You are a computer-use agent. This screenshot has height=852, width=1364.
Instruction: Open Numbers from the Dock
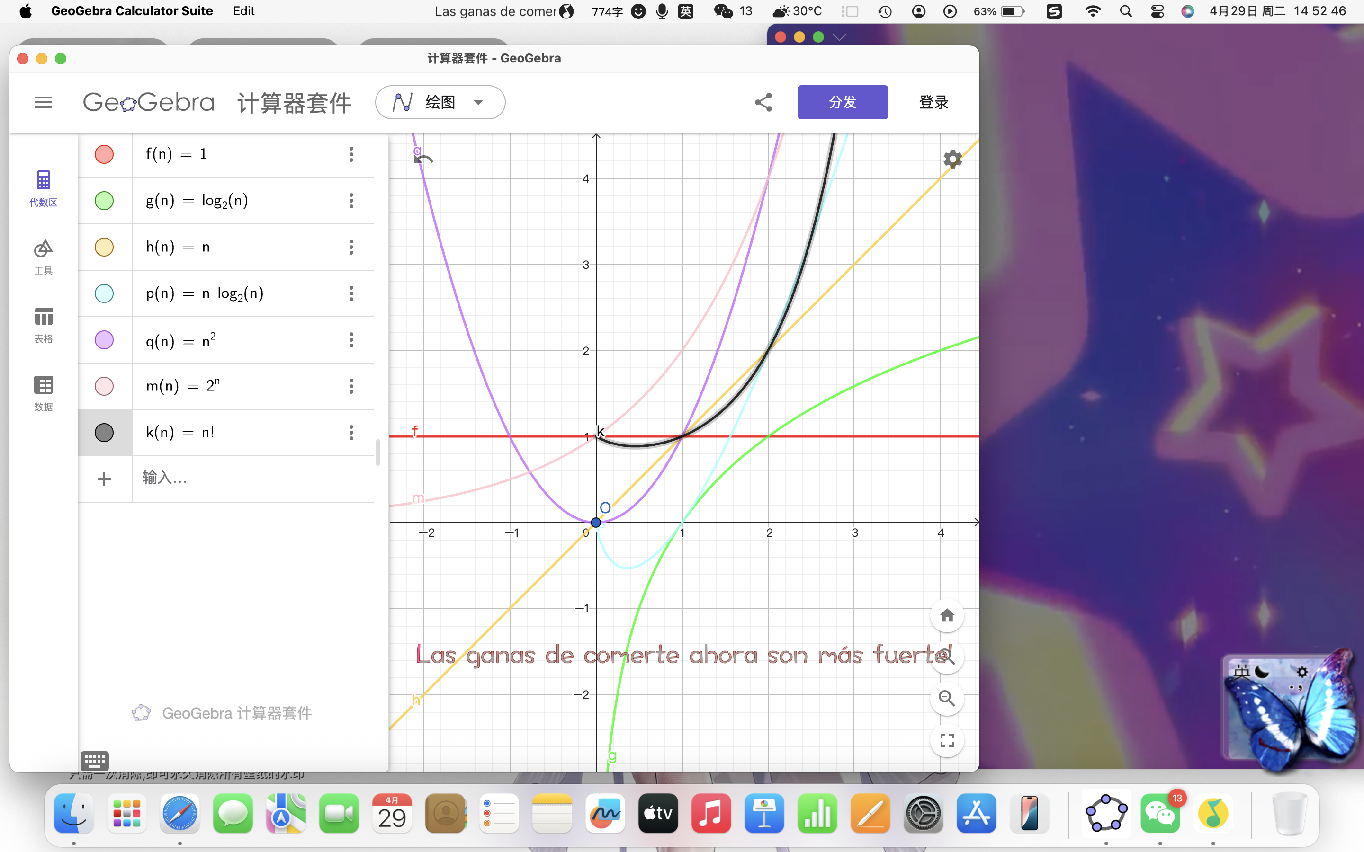pos(817,813)
